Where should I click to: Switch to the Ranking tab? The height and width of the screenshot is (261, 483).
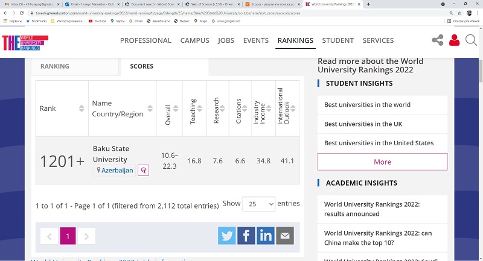pos(55,66)
